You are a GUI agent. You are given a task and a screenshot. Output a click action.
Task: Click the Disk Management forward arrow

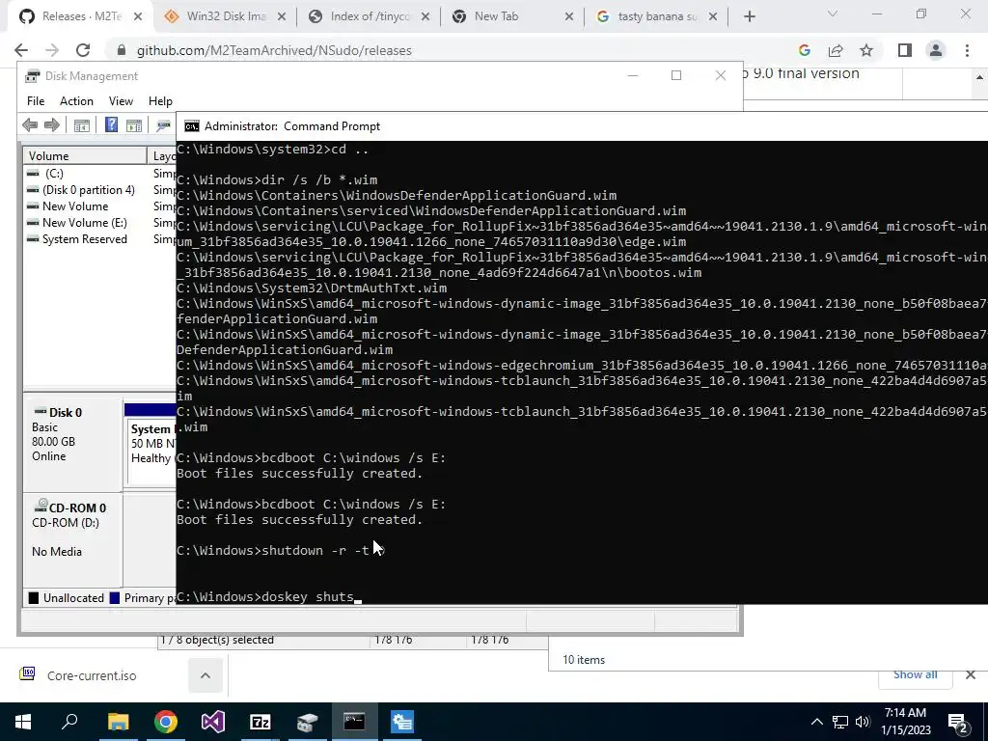52,125
